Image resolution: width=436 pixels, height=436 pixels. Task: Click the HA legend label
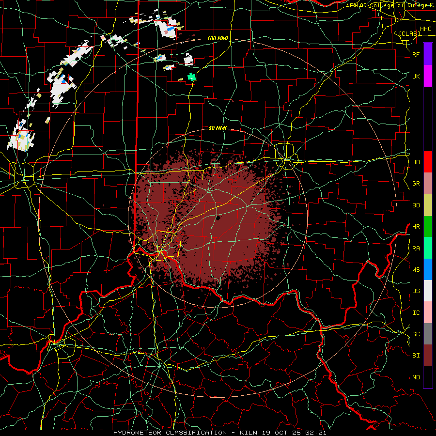pos(416,162)
